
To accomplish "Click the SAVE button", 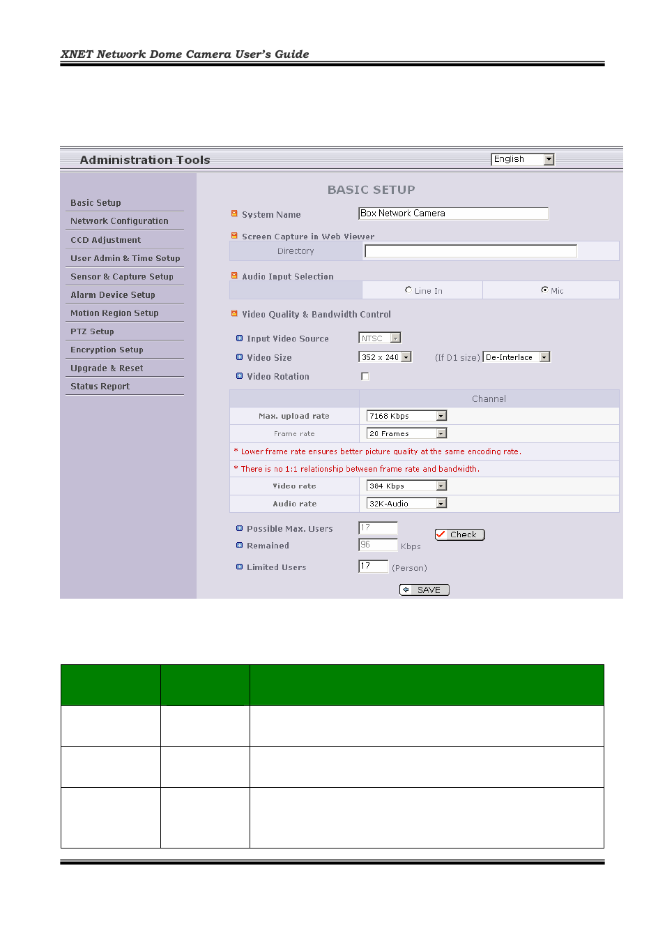I will (424, 590).
